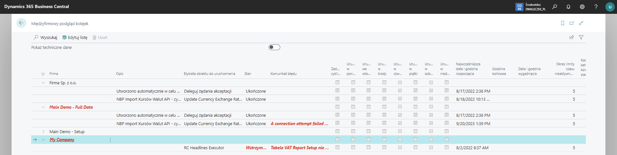The width and height of the screenshot is (617, 155).
Task: Check the recurring checkbox in My Company row
Action: (x=337, y=140)
